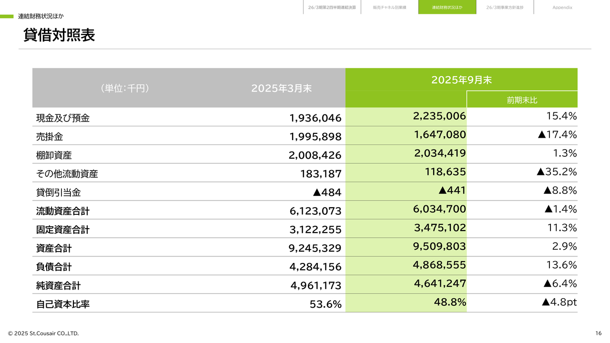Select the 売掛金 value 1,647,080
This screenshot has height=343, width=610.
pyautogui.click(x=440, y=135)
